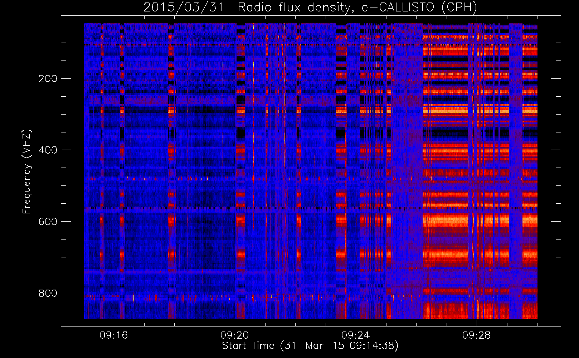Select the 400 frequency tick label
This screenshot has width=579, height=358.
[x=48, y=150]
